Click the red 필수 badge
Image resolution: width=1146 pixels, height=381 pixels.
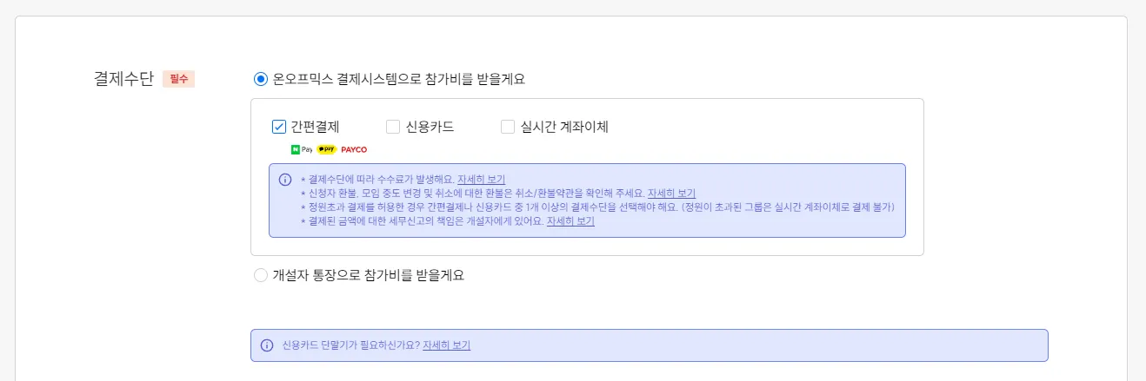178,79
